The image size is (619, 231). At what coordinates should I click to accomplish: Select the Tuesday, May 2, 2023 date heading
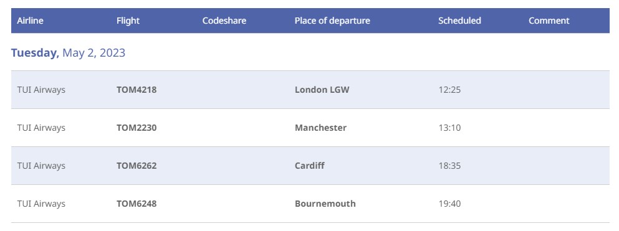pos(68,53)
